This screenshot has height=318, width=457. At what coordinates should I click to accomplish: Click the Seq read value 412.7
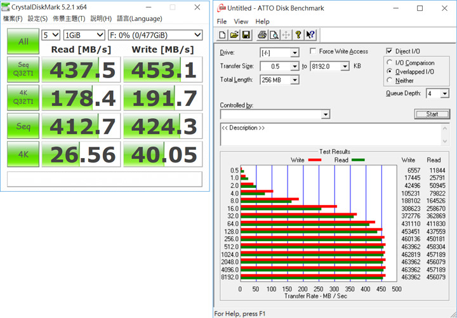(x=81, y=126)
